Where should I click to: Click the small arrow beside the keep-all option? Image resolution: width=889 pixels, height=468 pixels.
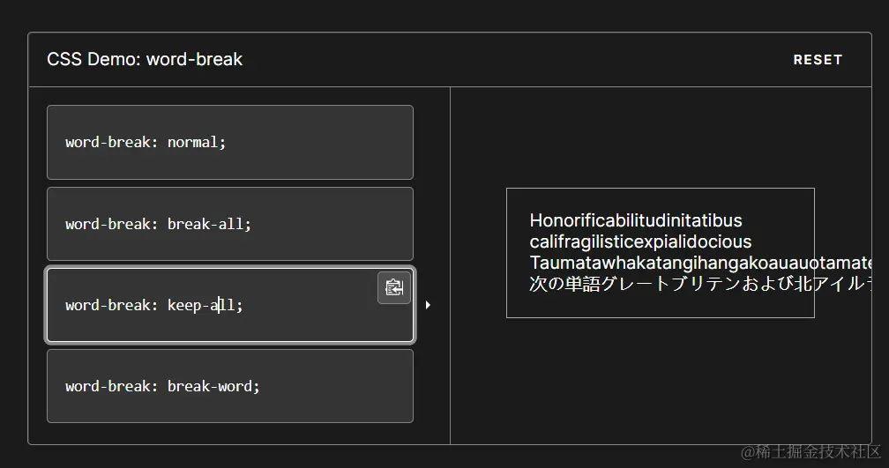tap(428, 305)
